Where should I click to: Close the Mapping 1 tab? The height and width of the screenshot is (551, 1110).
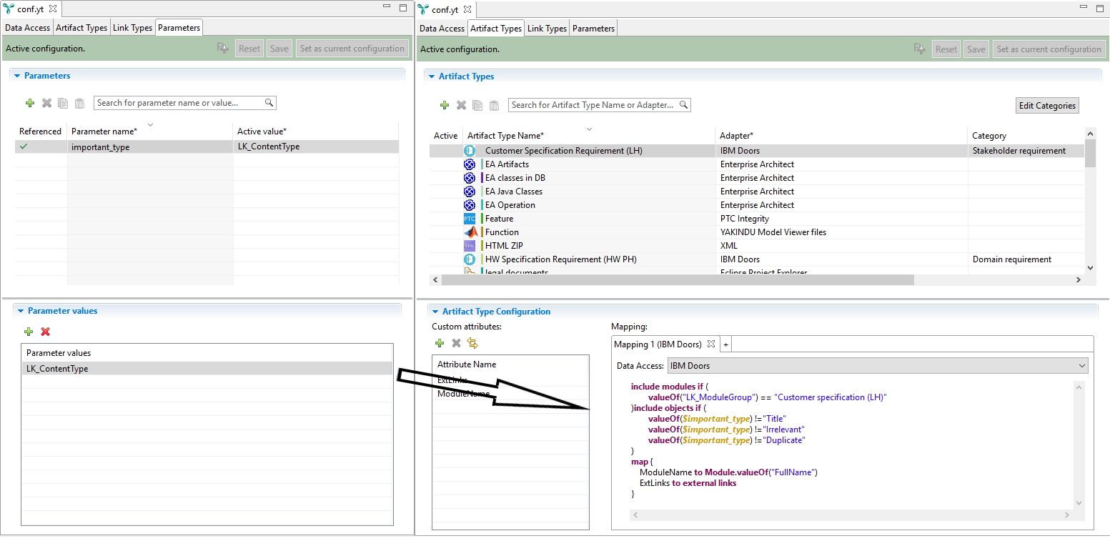(x=711, y=344)
